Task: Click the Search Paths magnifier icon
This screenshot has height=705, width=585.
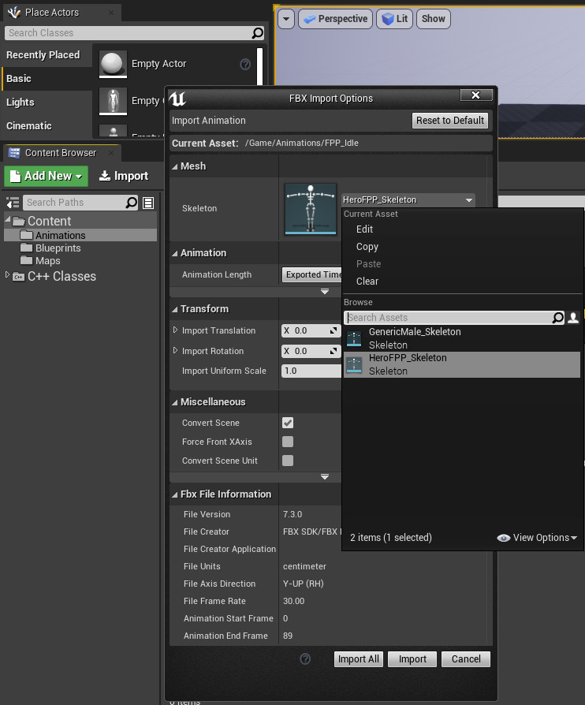Action: [x=132, y=203]
